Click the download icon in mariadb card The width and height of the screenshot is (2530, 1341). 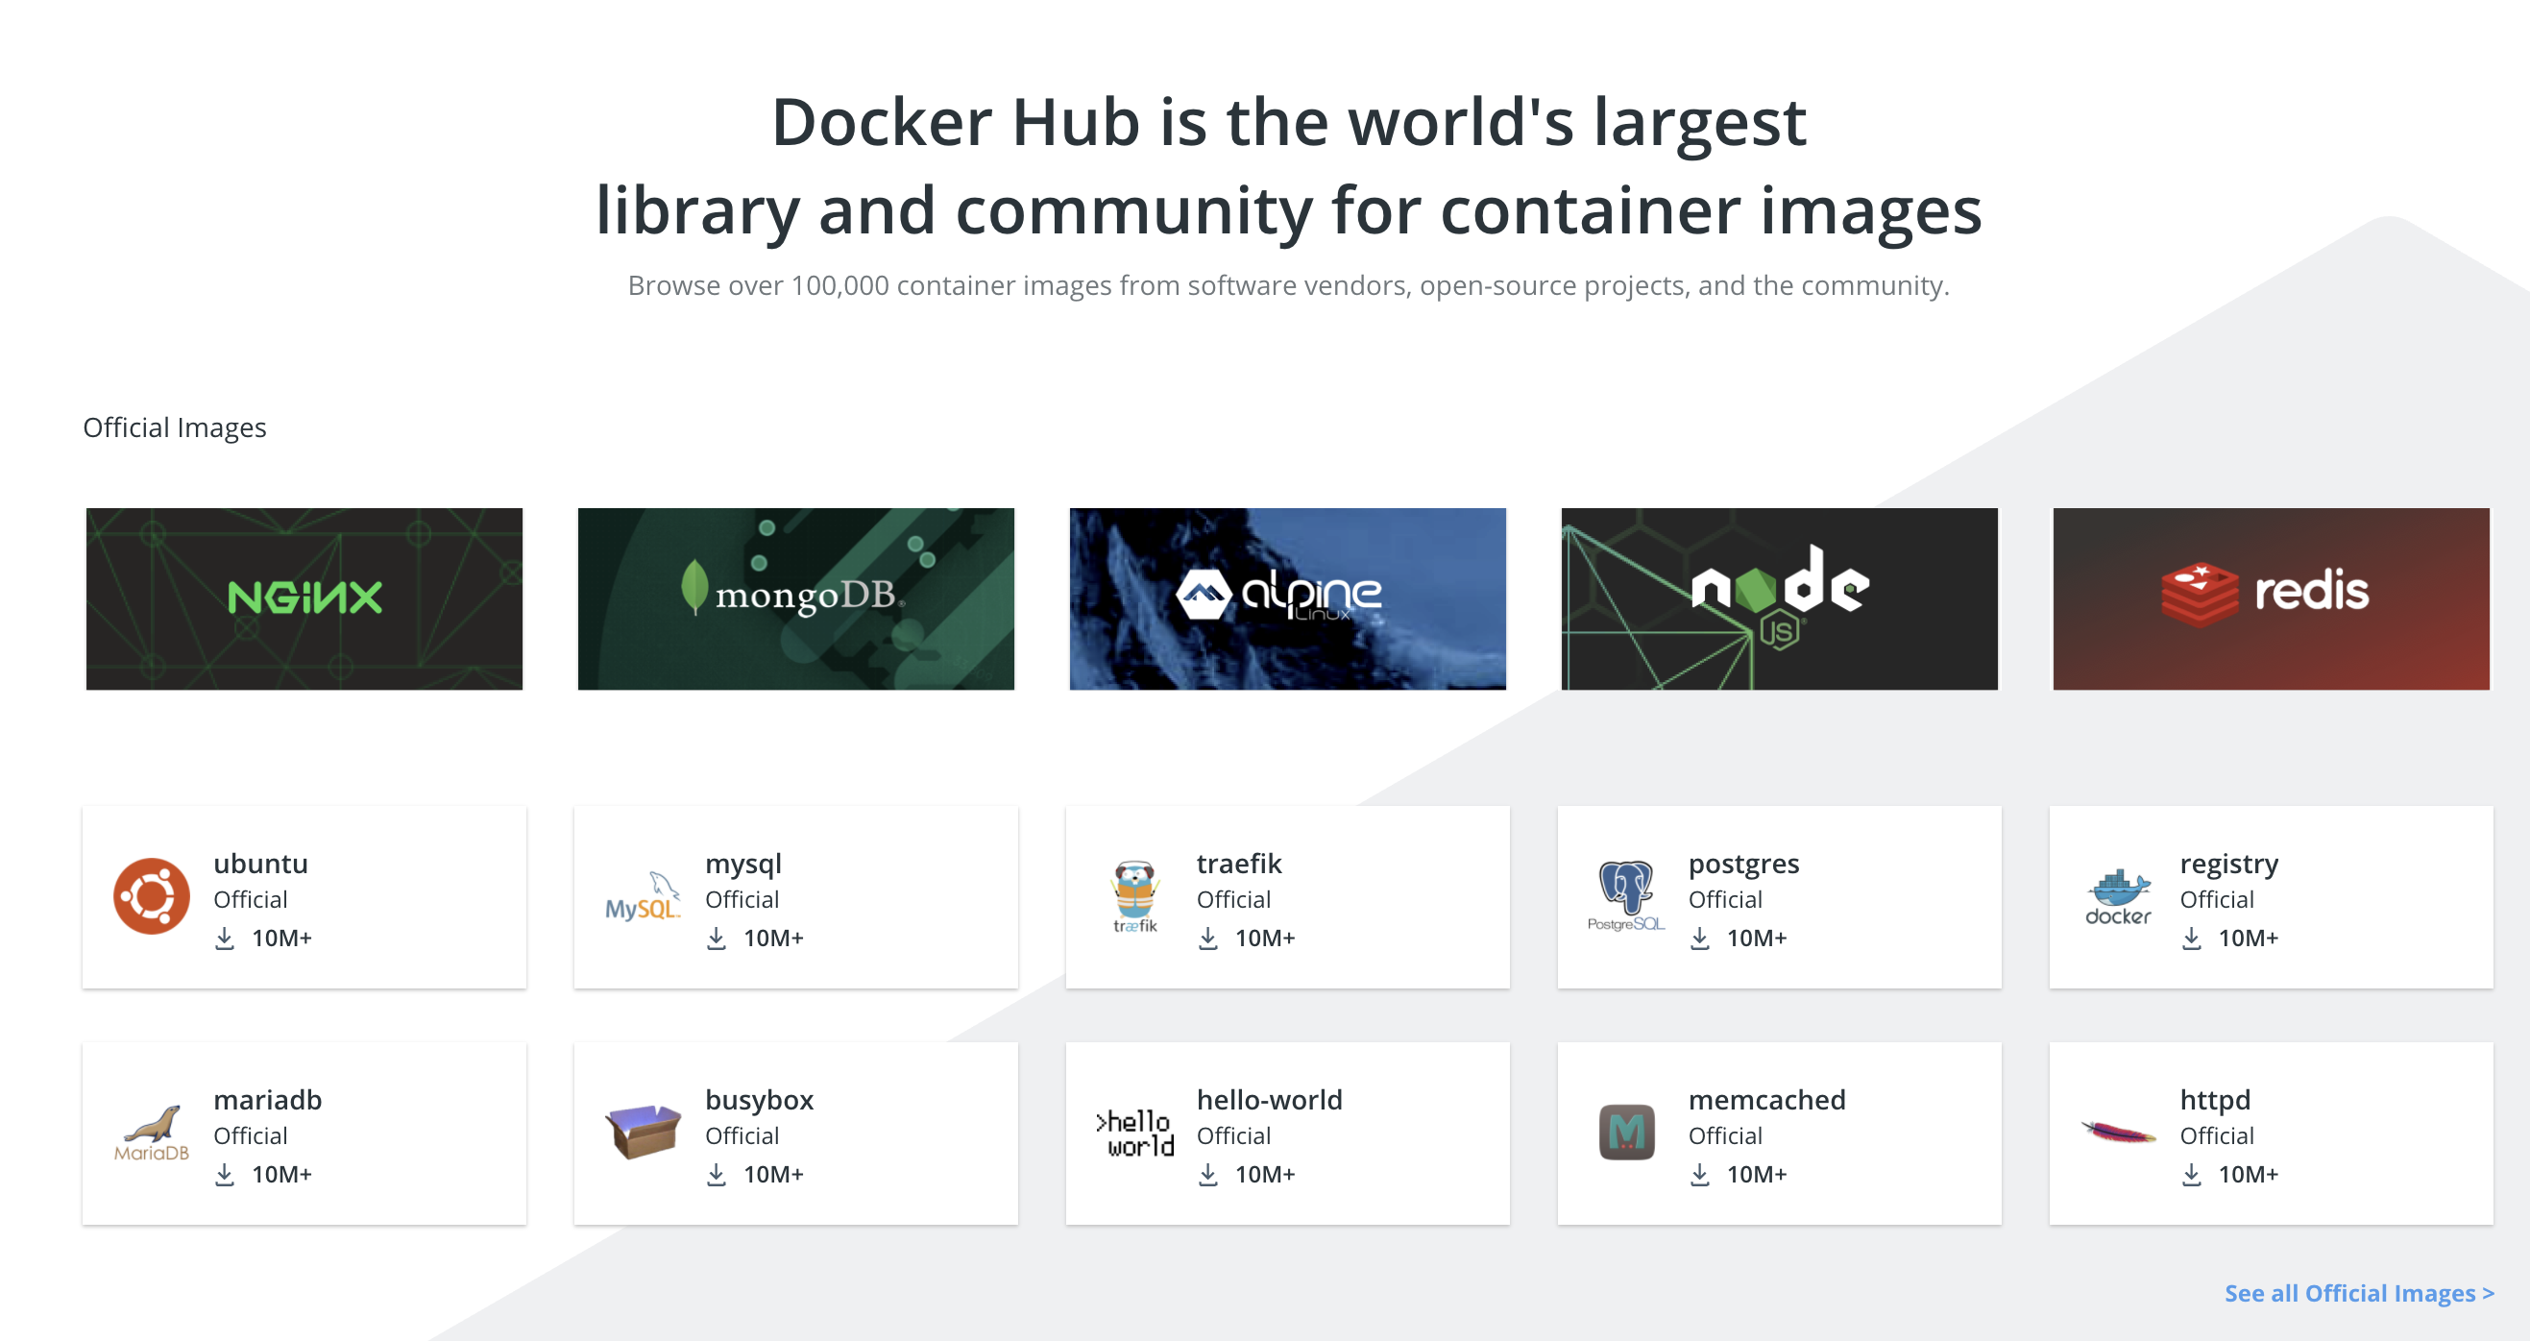tap(225, 1175)
